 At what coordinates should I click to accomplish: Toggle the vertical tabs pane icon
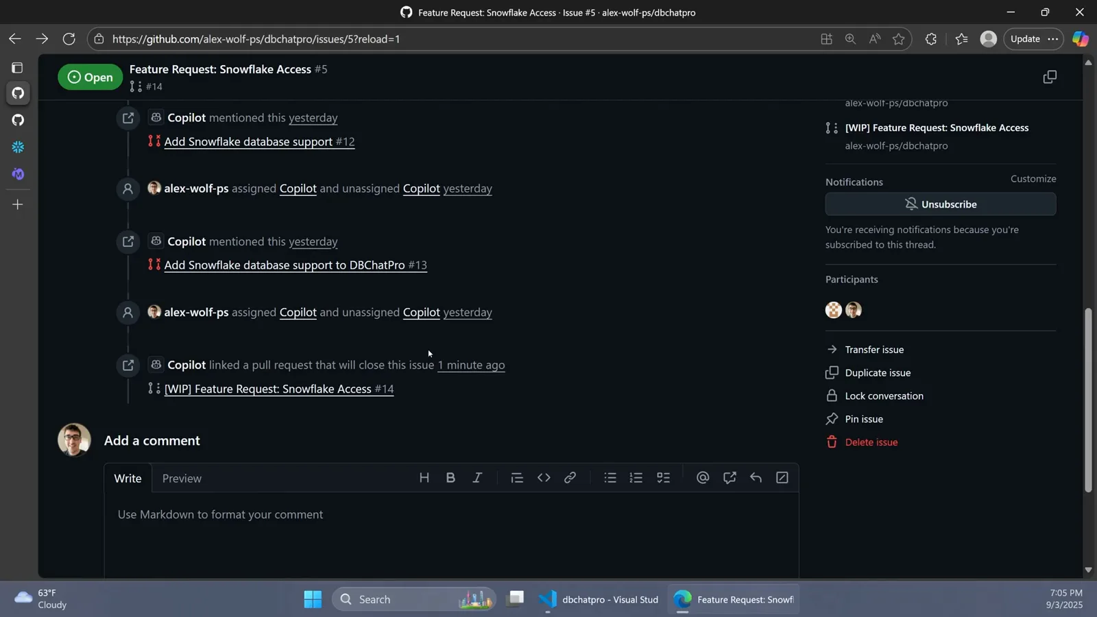pyautogui.click(x=17, y=68)
